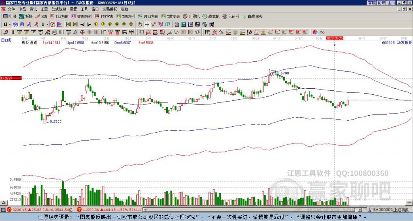Open the 9P四方形 tool

click(81, 16)
